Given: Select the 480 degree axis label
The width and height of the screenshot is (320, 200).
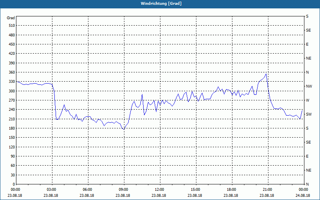Looking at the screenshot, I should coord(12,35).
